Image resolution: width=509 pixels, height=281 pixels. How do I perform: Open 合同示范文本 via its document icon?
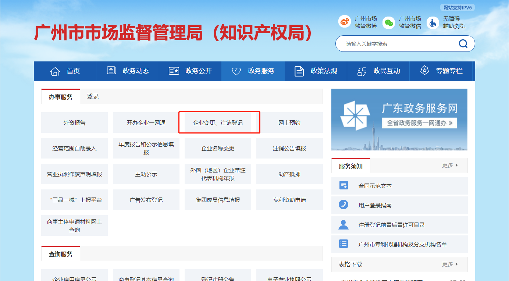tap(343, 186)
